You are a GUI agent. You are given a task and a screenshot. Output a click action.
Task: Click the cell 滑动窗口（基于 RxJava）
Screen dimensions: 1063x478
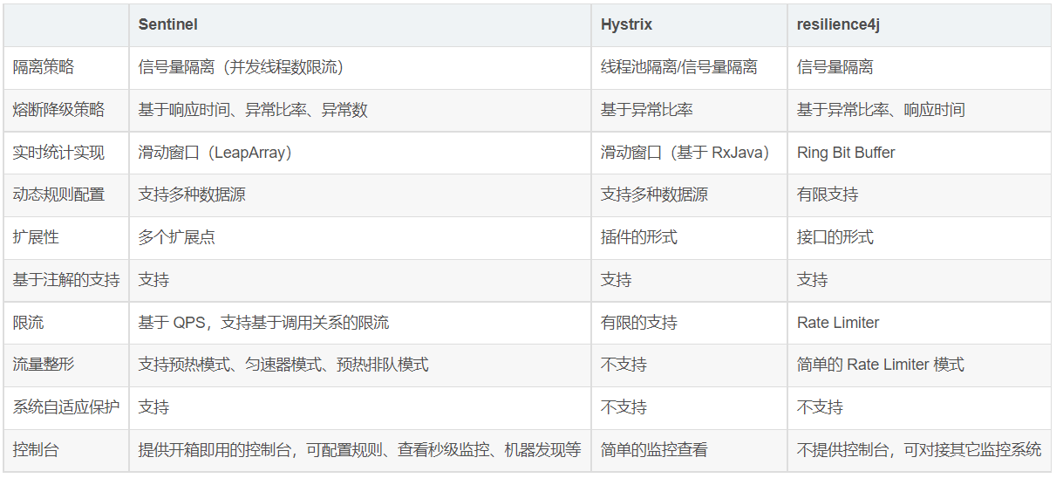(x=689, y=153)
